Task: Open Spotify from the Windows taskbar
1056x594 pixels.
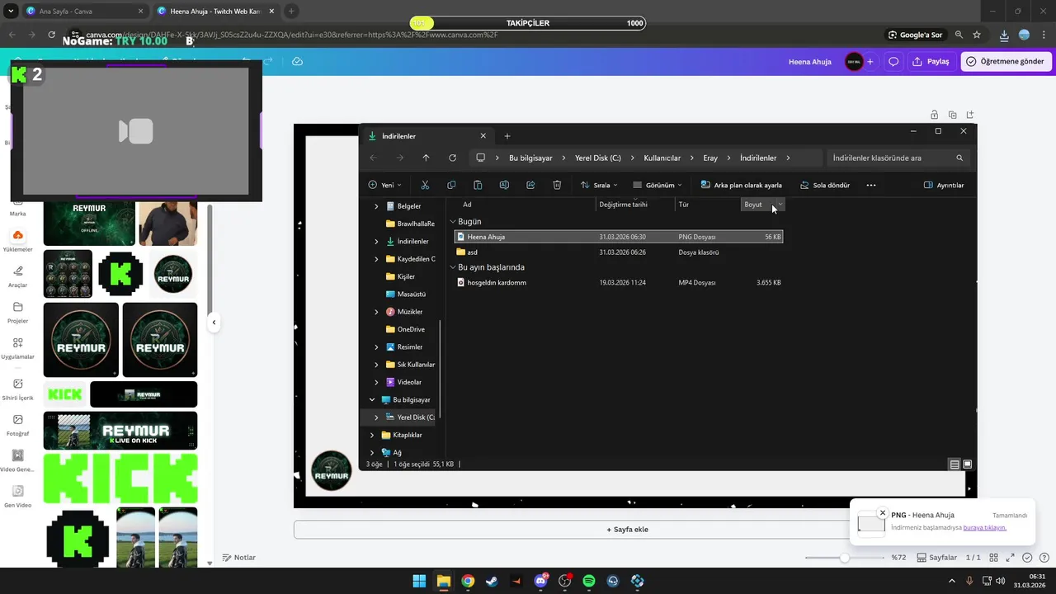Action: pos(589,581)
